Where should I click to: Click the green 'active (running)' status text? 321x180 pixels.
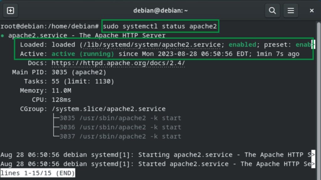83,54
